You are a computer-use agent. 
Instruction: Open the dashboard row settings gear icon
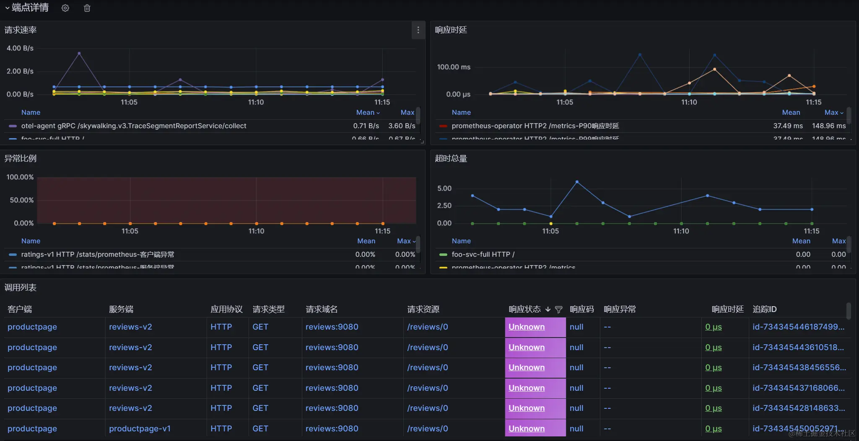coord(65,8)
